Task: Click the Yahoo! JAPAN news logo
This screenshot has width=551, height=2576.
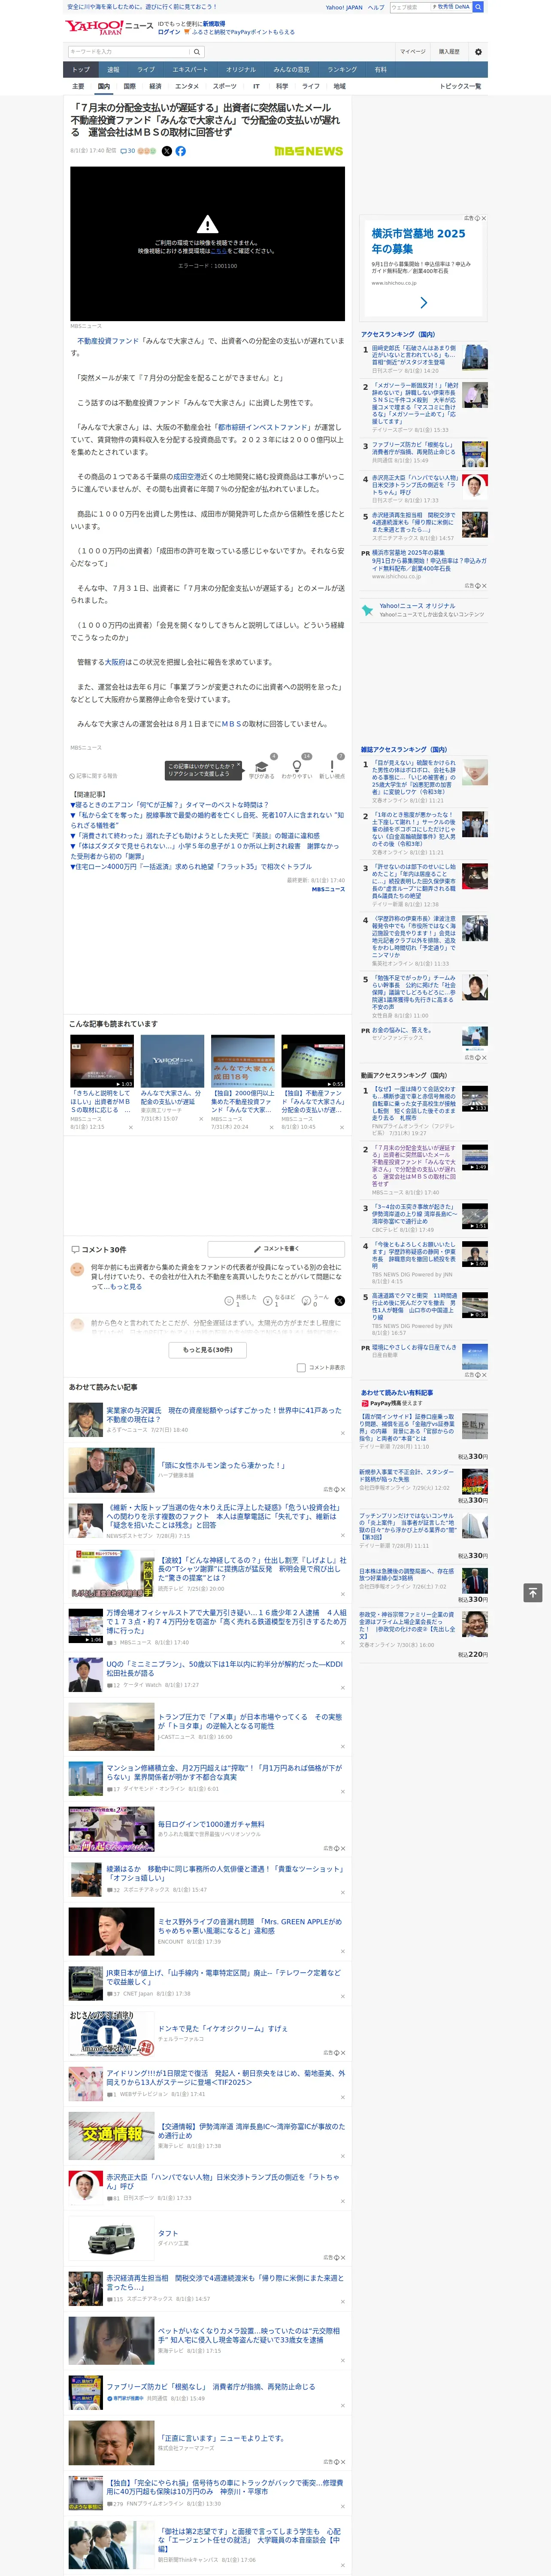Action: point(110,27)
